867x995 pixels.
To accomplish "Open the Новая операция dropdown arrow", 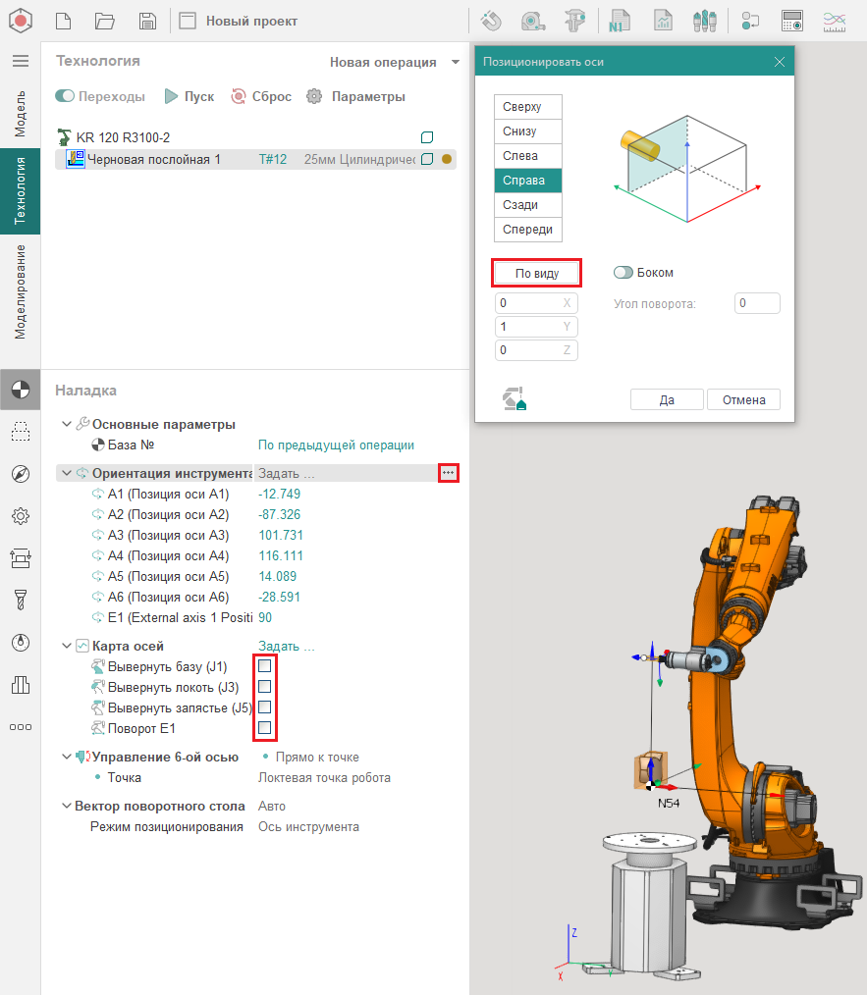I will click(455, 62).
